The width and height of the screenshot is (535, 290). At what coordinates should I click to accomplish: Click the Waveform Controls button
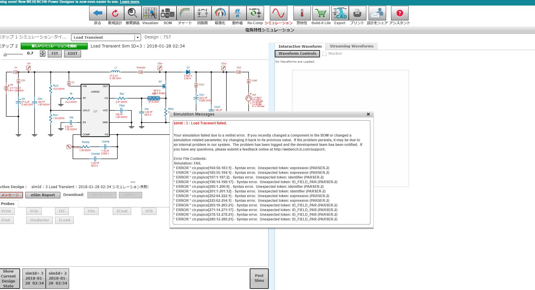click(x=297, y=54)
